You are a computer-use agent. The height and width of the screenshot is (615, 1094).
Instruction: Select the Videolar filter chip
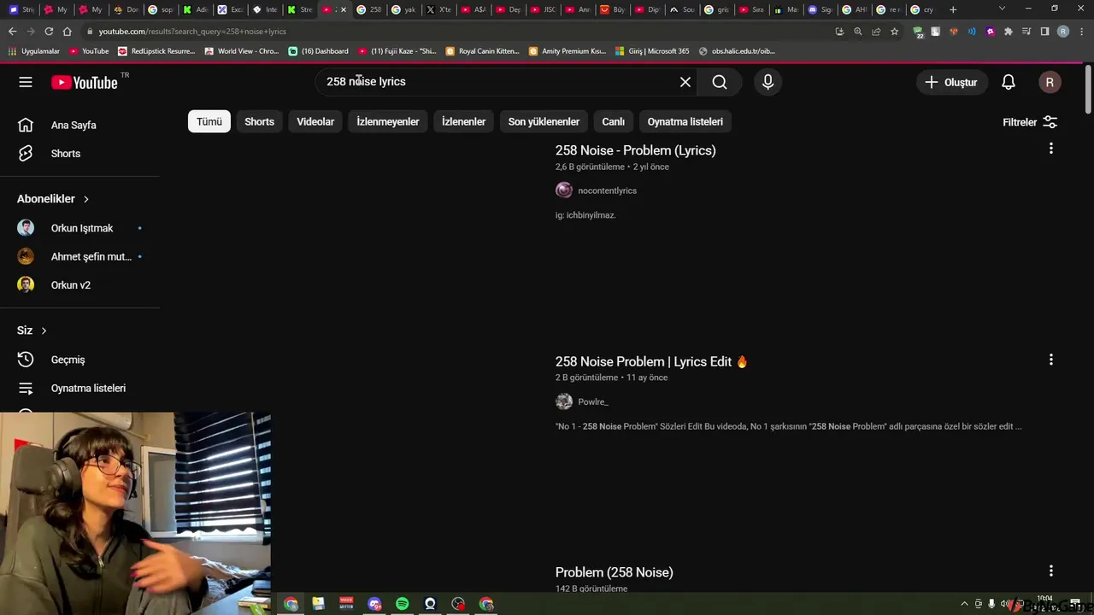(315, 121)
